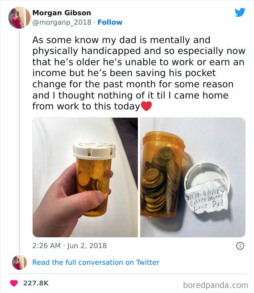The image size is (254, 293).
Task: Enlarge the photo of the hand holding the bottle
Action: tap(85, 177)
